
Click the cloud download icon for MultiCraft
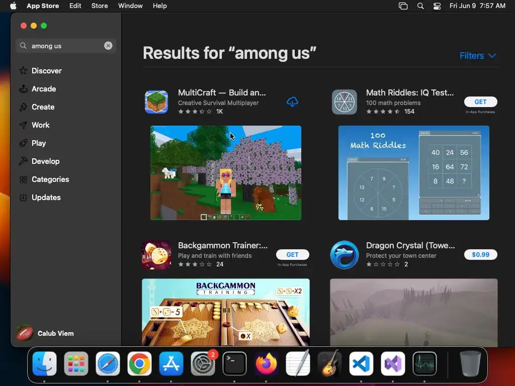coord(292,102)
